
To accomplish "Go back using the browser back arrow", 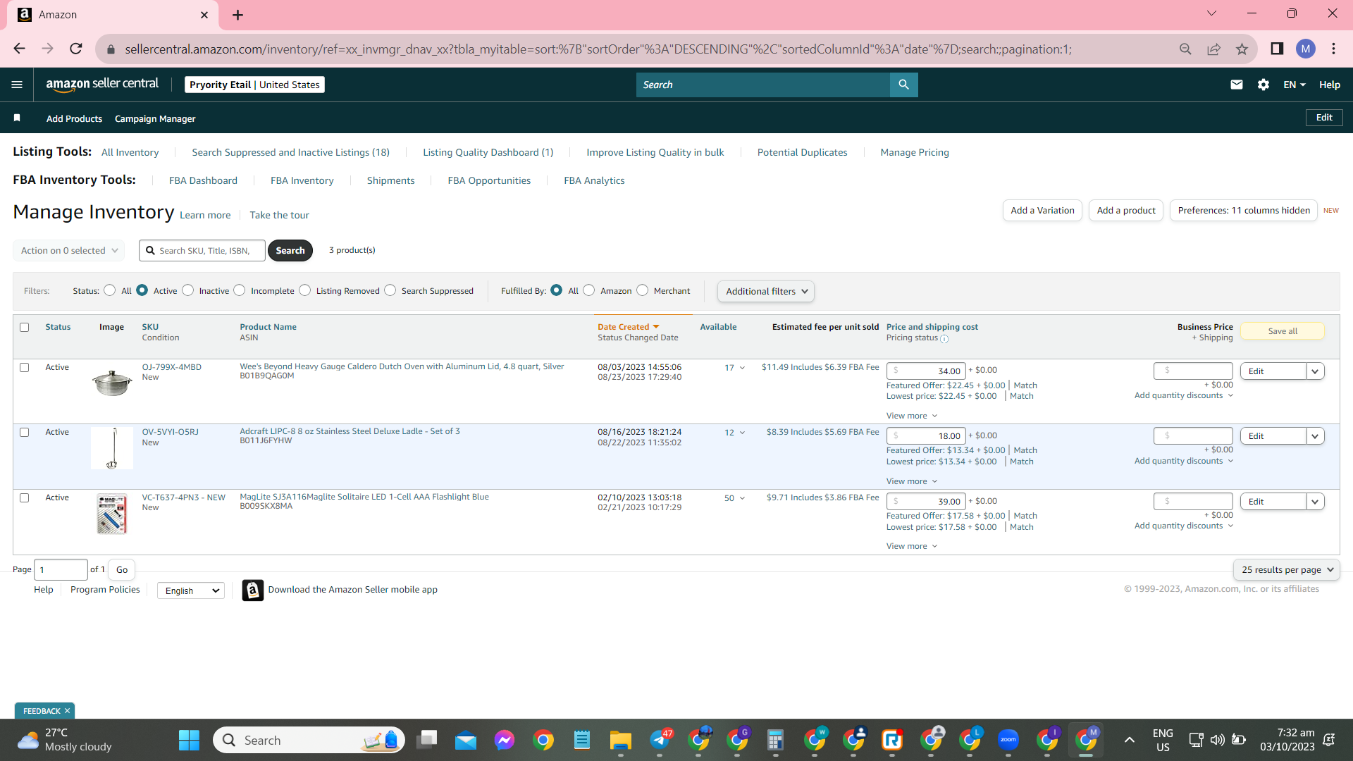I will point(19,49).
